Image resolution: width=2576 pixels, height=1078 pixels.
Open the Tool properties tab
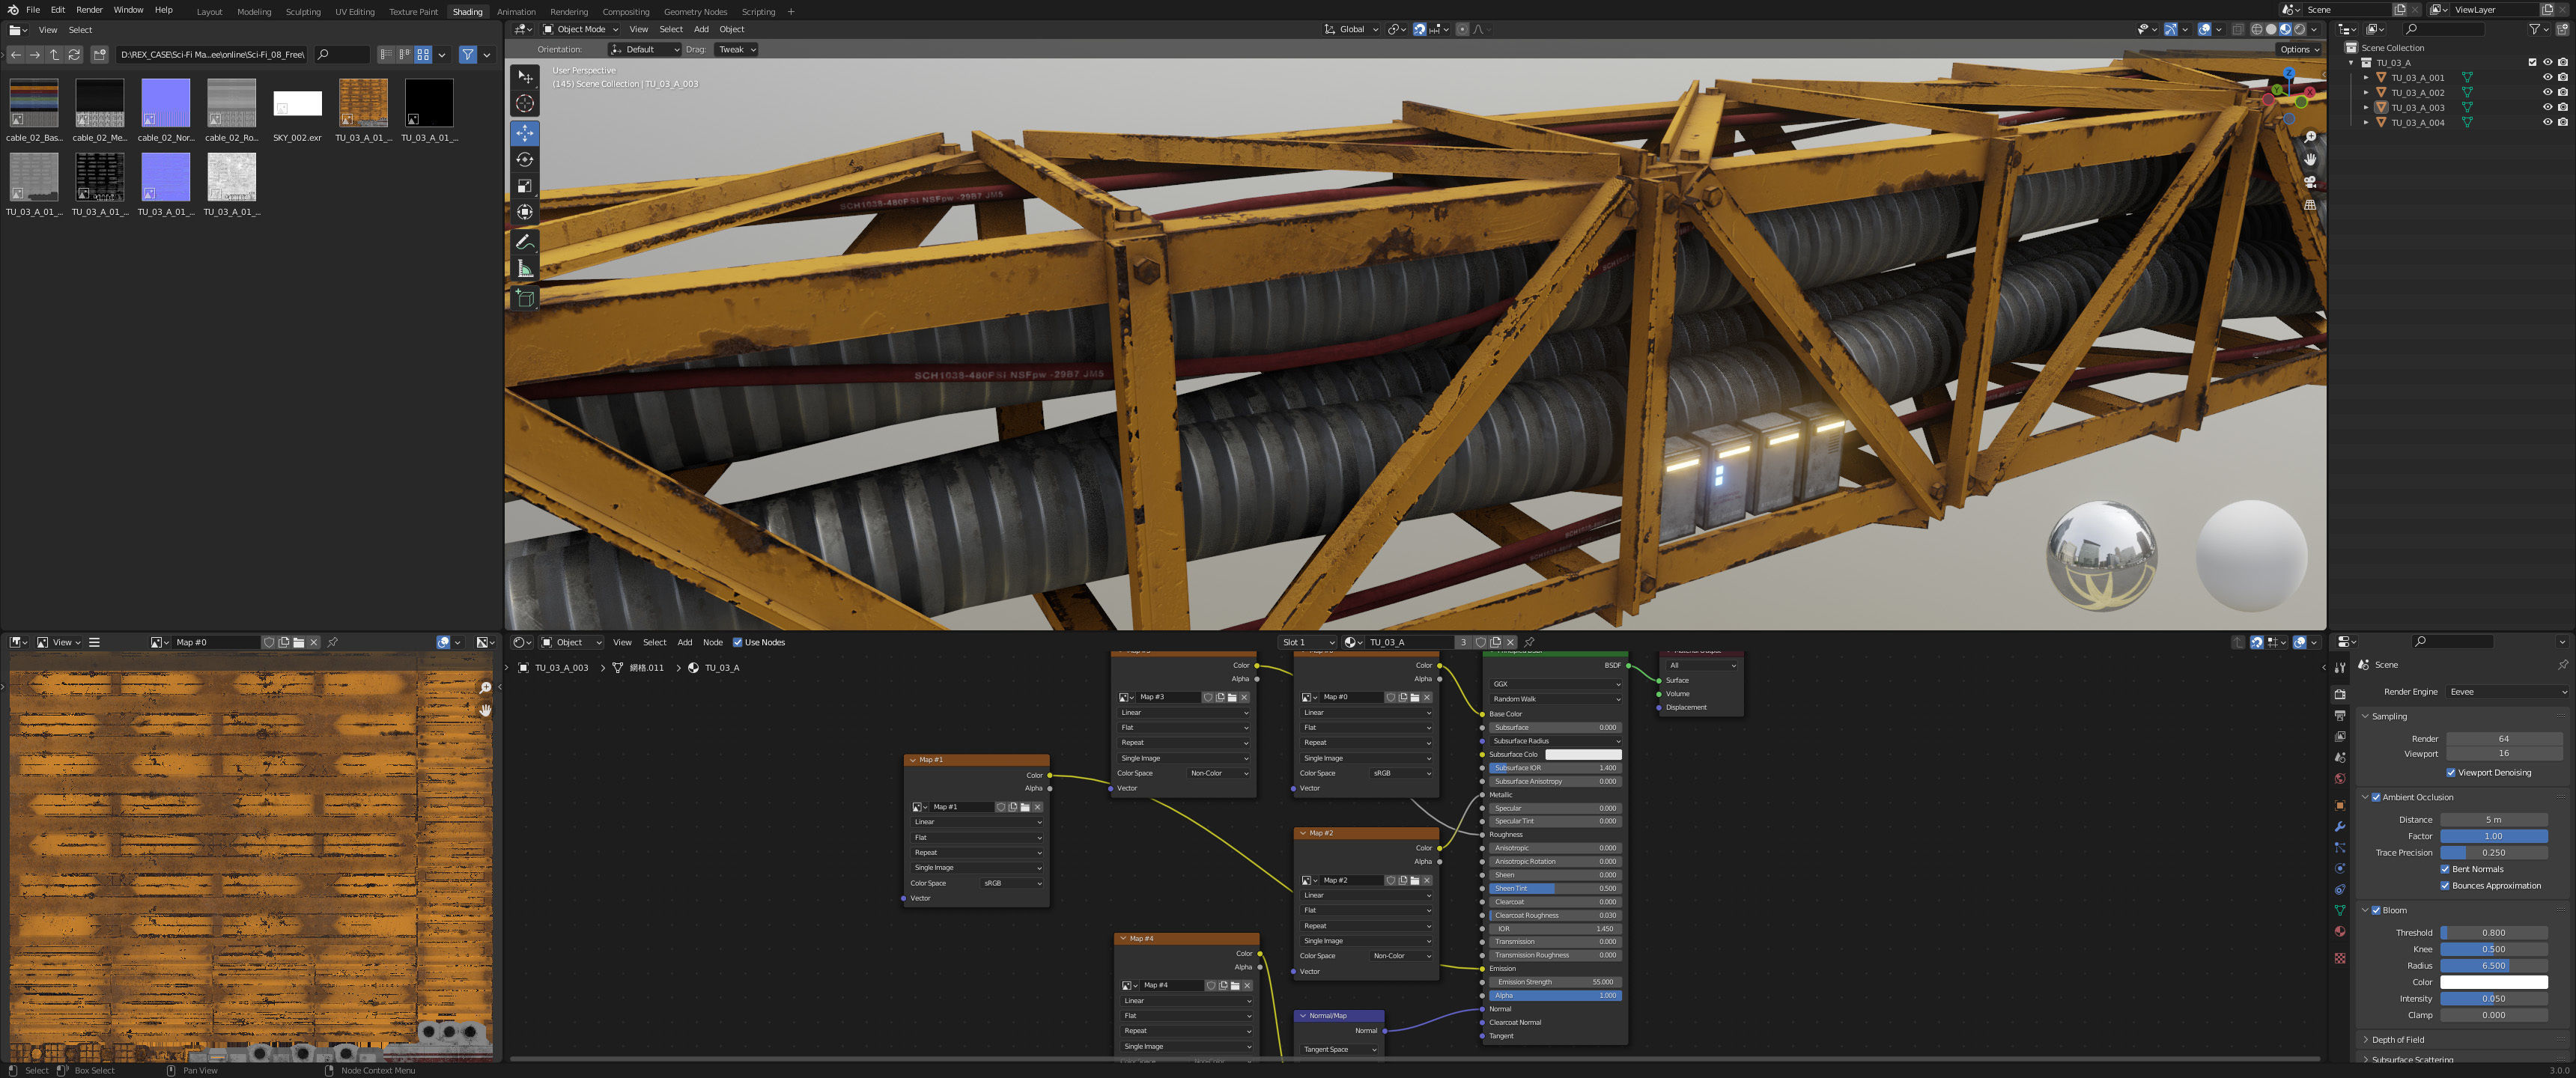[x=2340, y=667]
